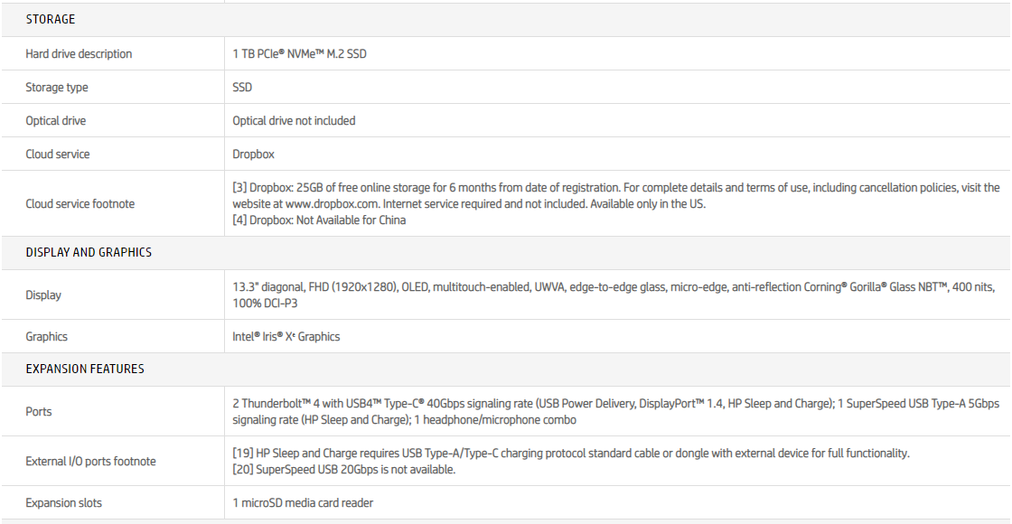
Task: Click the EXPANSION FEATURES section header
Action: point(85,369)
